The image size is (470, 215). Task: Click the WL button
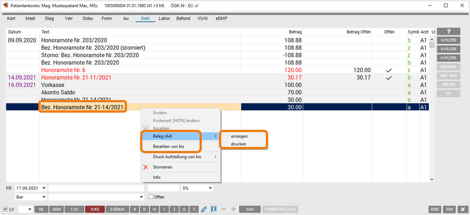pyautogui.click(x=41, y=209)
